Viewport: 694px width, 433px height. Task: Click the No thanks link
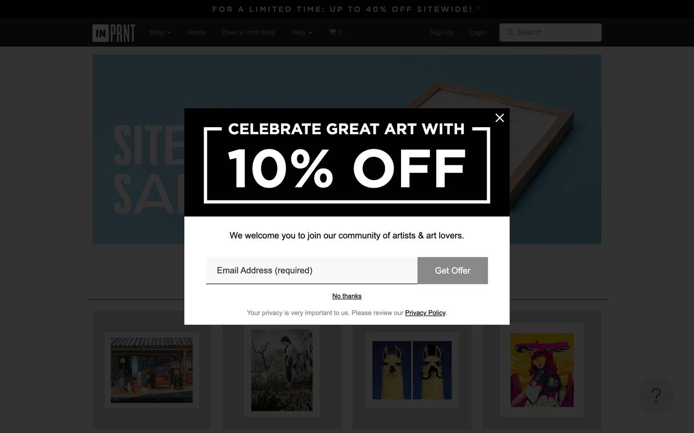pyautogui.click(x=347, y=296)
